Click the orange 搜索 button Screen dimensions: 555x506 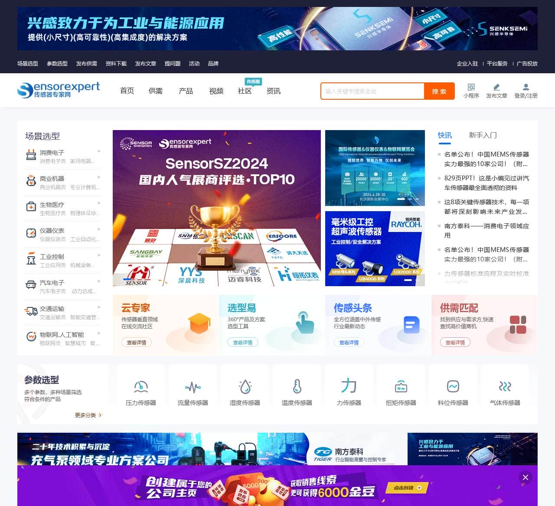click(x=439, y=91)
